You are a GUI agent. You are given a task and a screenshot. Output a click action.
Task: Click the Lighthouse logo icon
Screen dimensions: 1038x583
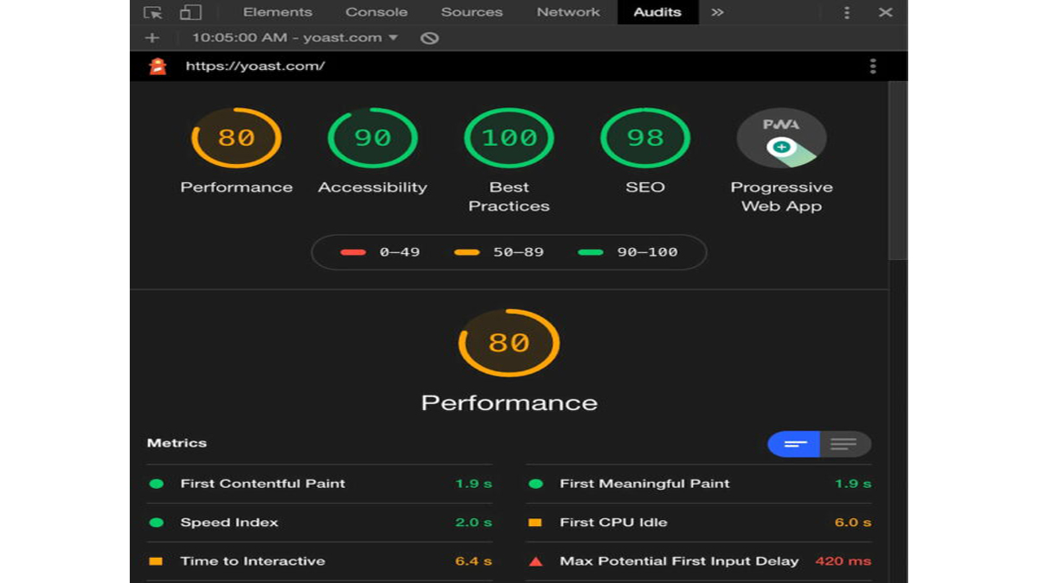coord(157,66)
